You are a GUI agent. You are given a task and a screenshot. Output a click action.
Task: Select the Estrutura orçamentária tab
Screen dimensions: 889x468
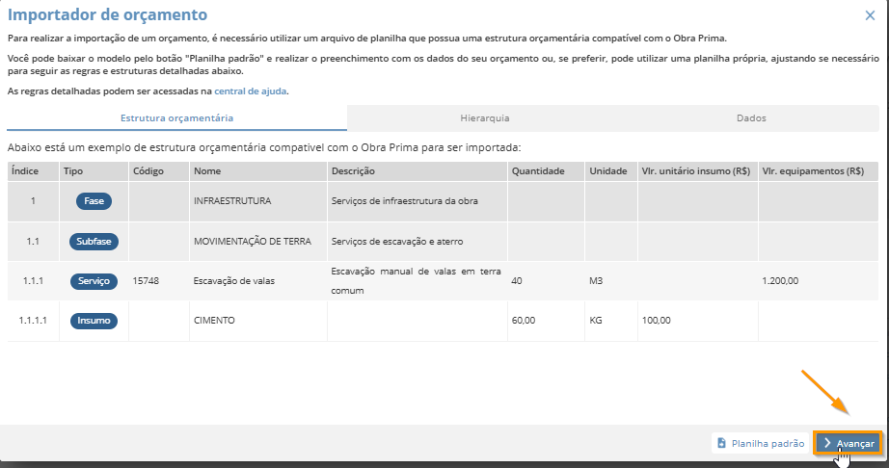pos(176,117)
